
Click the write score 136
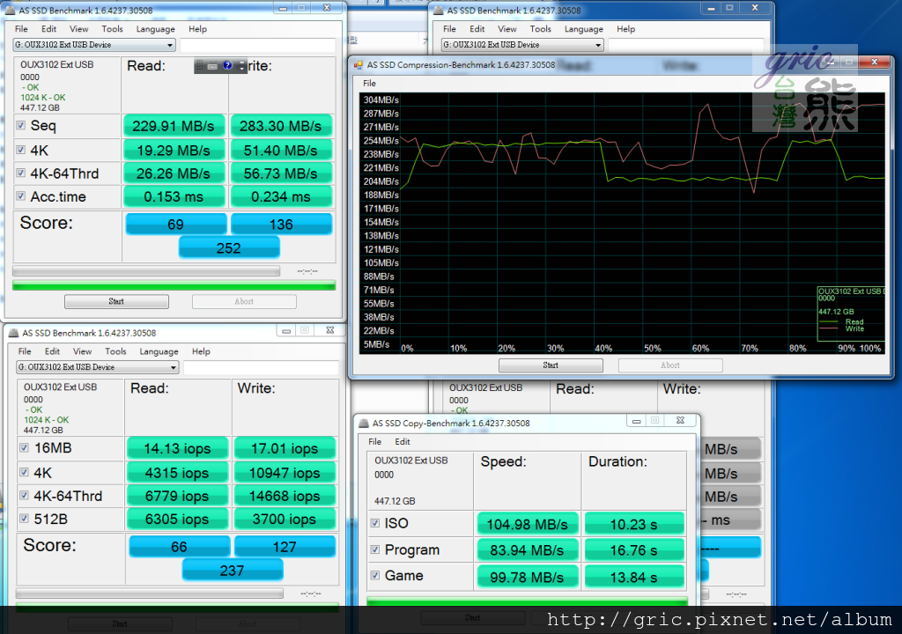click(x=281, y=225)
